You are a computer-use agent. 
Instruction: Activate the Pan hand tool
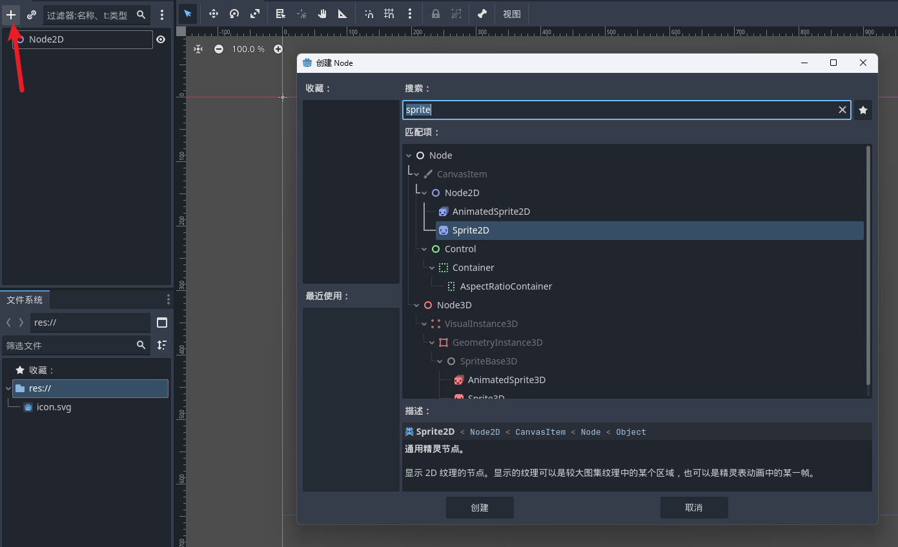click(x=322, y=14)
